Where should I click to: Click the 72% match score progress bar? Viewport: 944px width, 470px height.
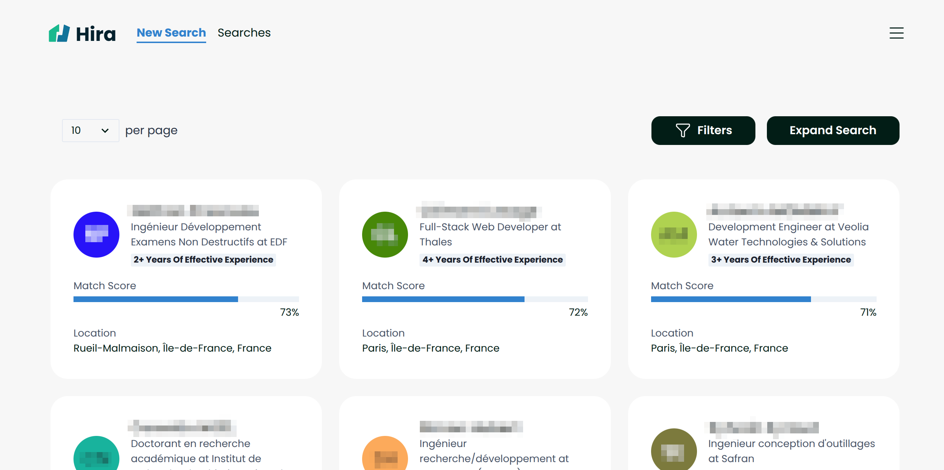point(475,299)
